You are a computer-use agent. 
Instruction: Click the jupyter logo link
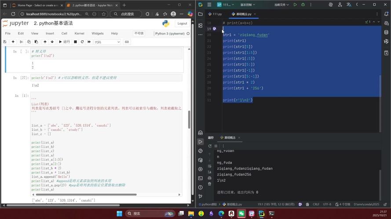[x=15, y=23]
